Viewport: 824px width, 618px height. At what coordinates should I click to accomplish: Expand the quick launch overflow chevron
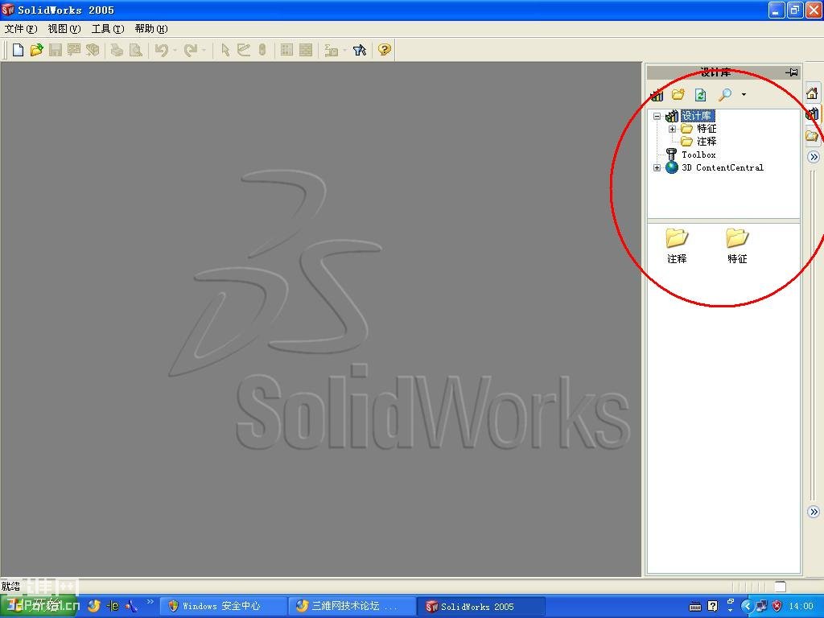click(150, 602)
